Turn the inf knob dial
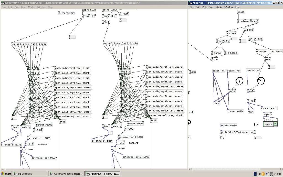 point(260,81)
